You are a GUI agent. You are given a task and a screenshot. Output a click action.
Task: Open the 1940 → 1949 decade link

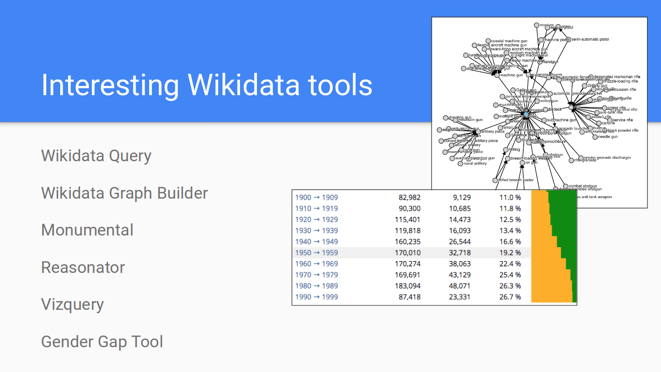(x=317, y=241)
